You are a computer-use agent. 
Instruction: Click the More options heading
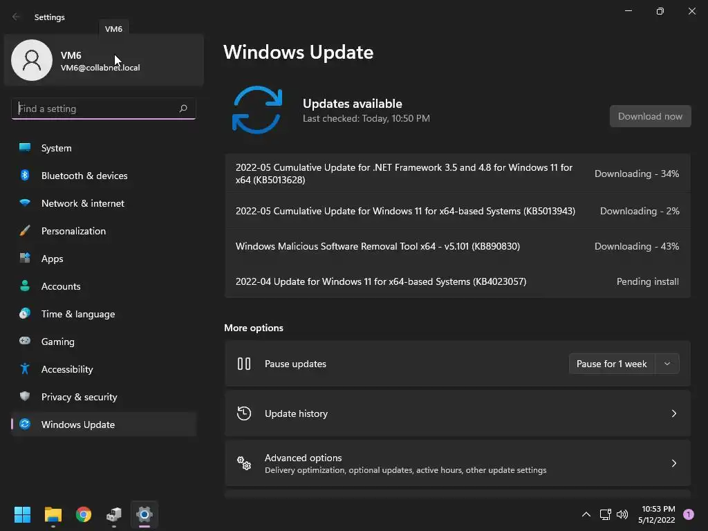pyautogui.click(x=254, y=328)
